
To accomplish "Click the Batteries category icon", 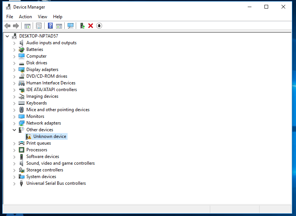I will pyautogui.click(x=22, y=49).
